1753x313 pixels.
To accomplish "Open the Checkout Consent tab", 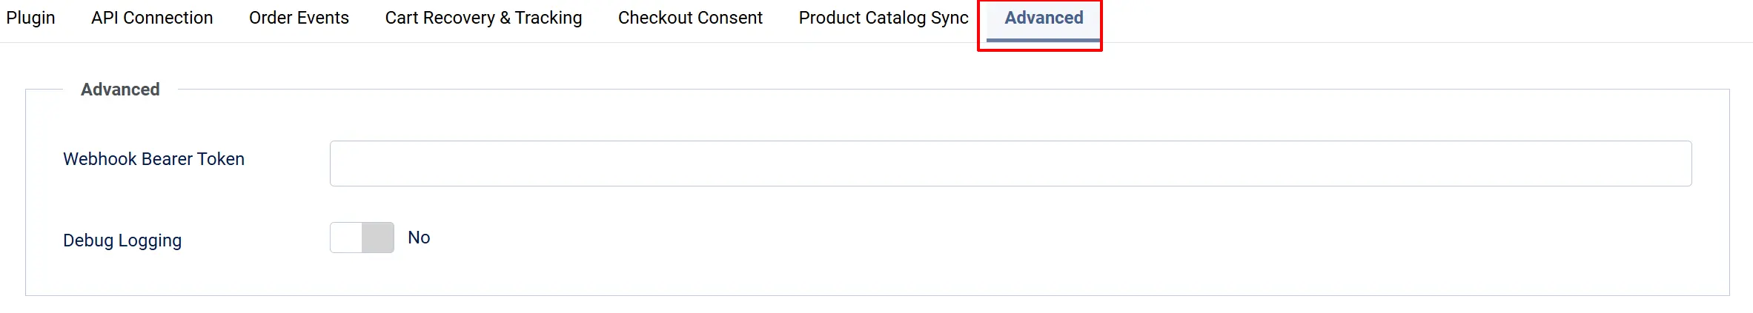I will point(690,18).
